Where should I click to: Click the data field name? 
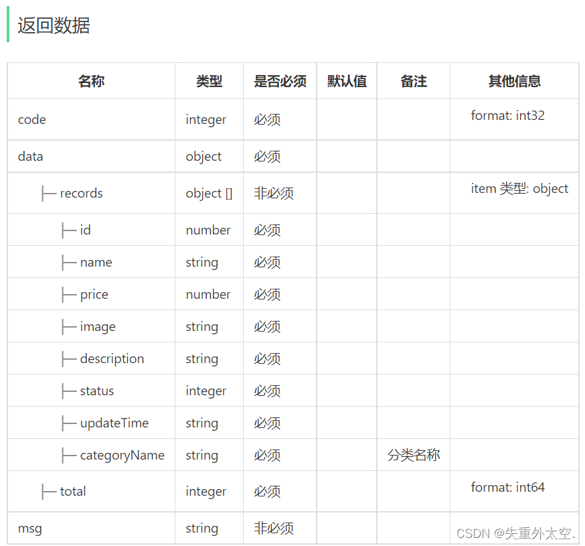point(31,156)
